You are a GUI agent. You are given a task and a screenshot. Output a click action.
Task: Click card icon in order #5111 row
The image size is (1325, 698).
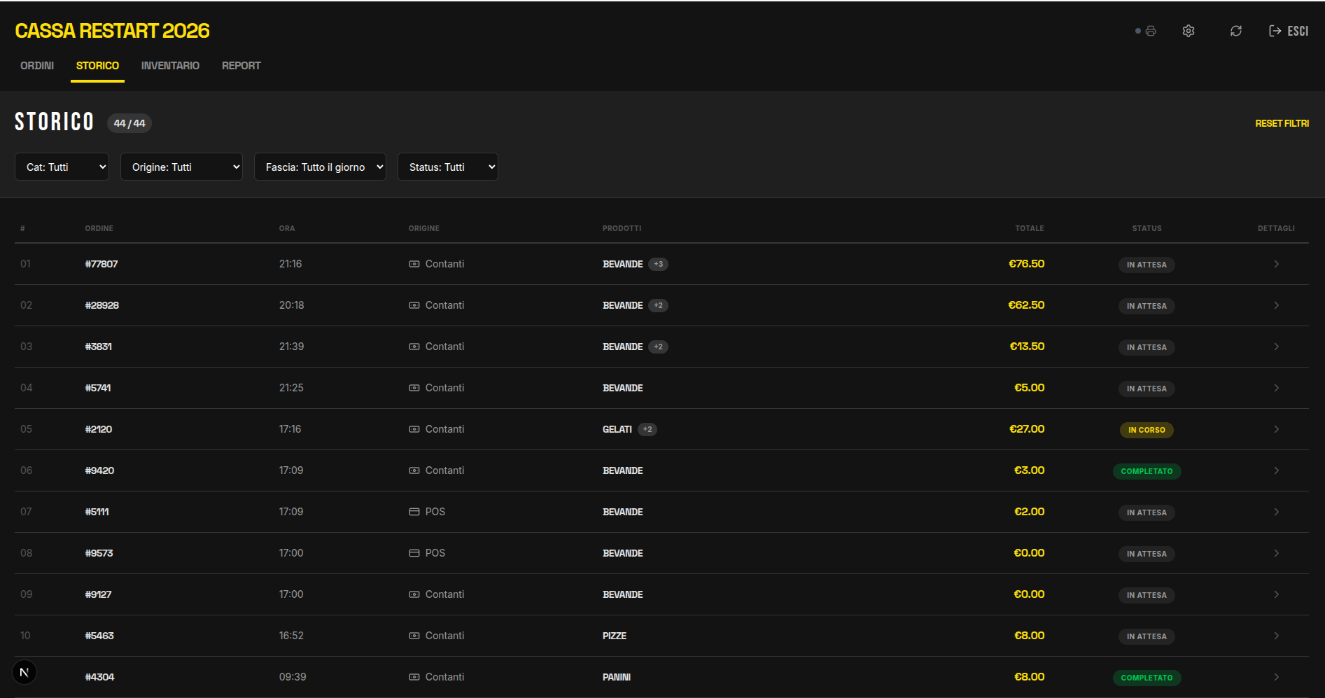(414, 512)
